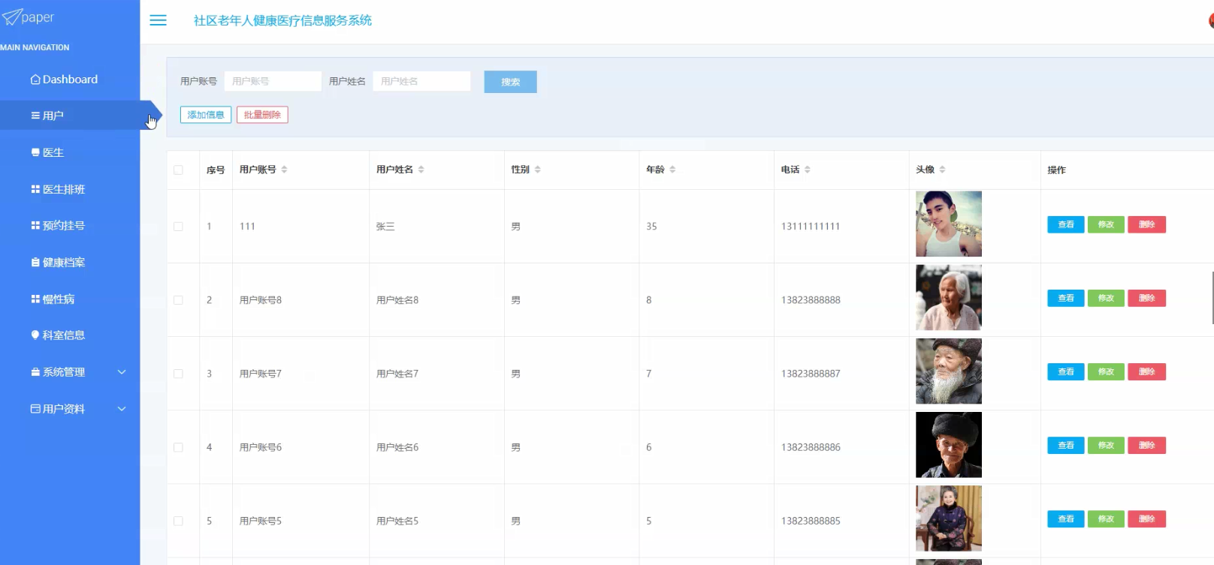Open avatar thumbnail for 用户姓名8
Screen dimensions: 1214x565
(x=949, y=297)
